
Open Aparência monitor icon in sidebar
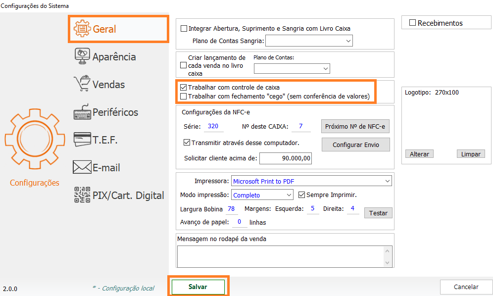click(82, 56)
